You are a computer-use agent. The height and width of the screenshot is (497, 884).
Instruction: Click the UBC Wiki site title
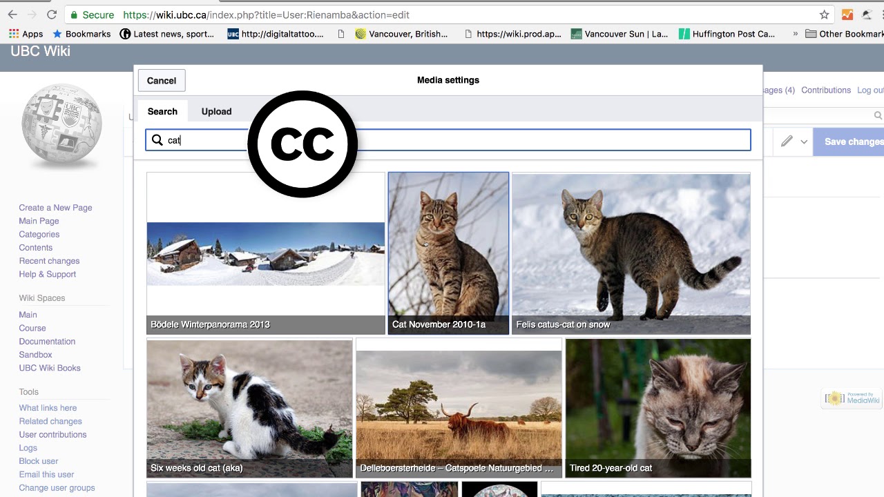click(x=40, y=51)
